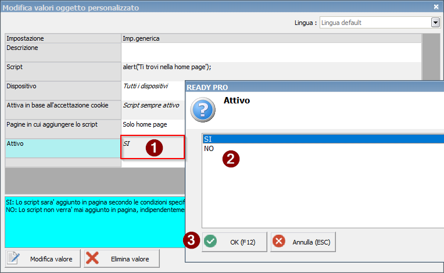Close the Modifica valori dialog window
444x273 pixels.
tap(436, 7)
